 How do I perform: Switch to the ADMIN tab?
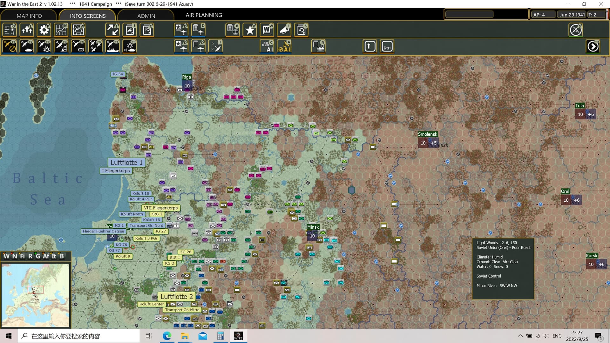click(x=146, y=16)
